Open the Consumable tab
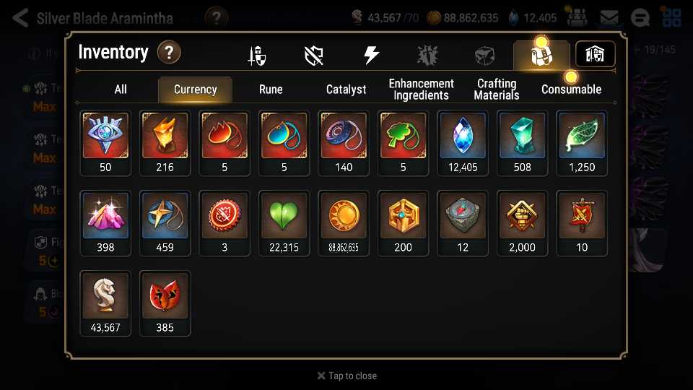Viewport: 693px width, 390px height. (x=571, y=90)
